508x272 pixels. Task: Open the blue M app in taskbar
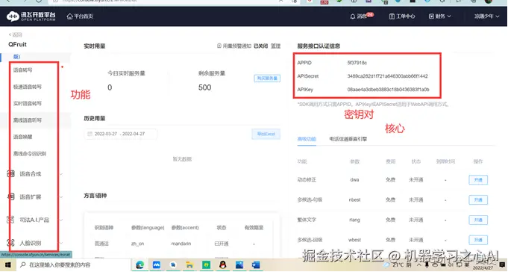157,265
